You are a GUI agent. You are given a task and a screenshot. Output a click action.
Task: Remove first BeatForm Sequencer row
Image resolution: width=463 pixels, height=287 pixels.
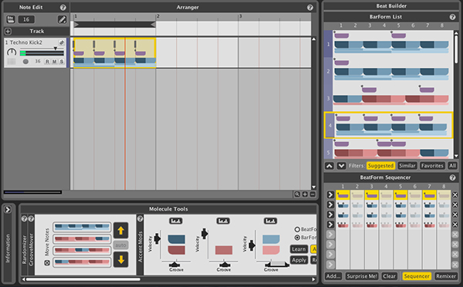click(x=455, y=195)
